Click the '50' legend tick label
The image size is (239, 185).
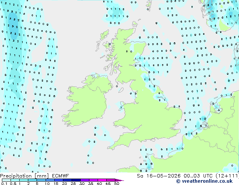click(x=116, y=183)
